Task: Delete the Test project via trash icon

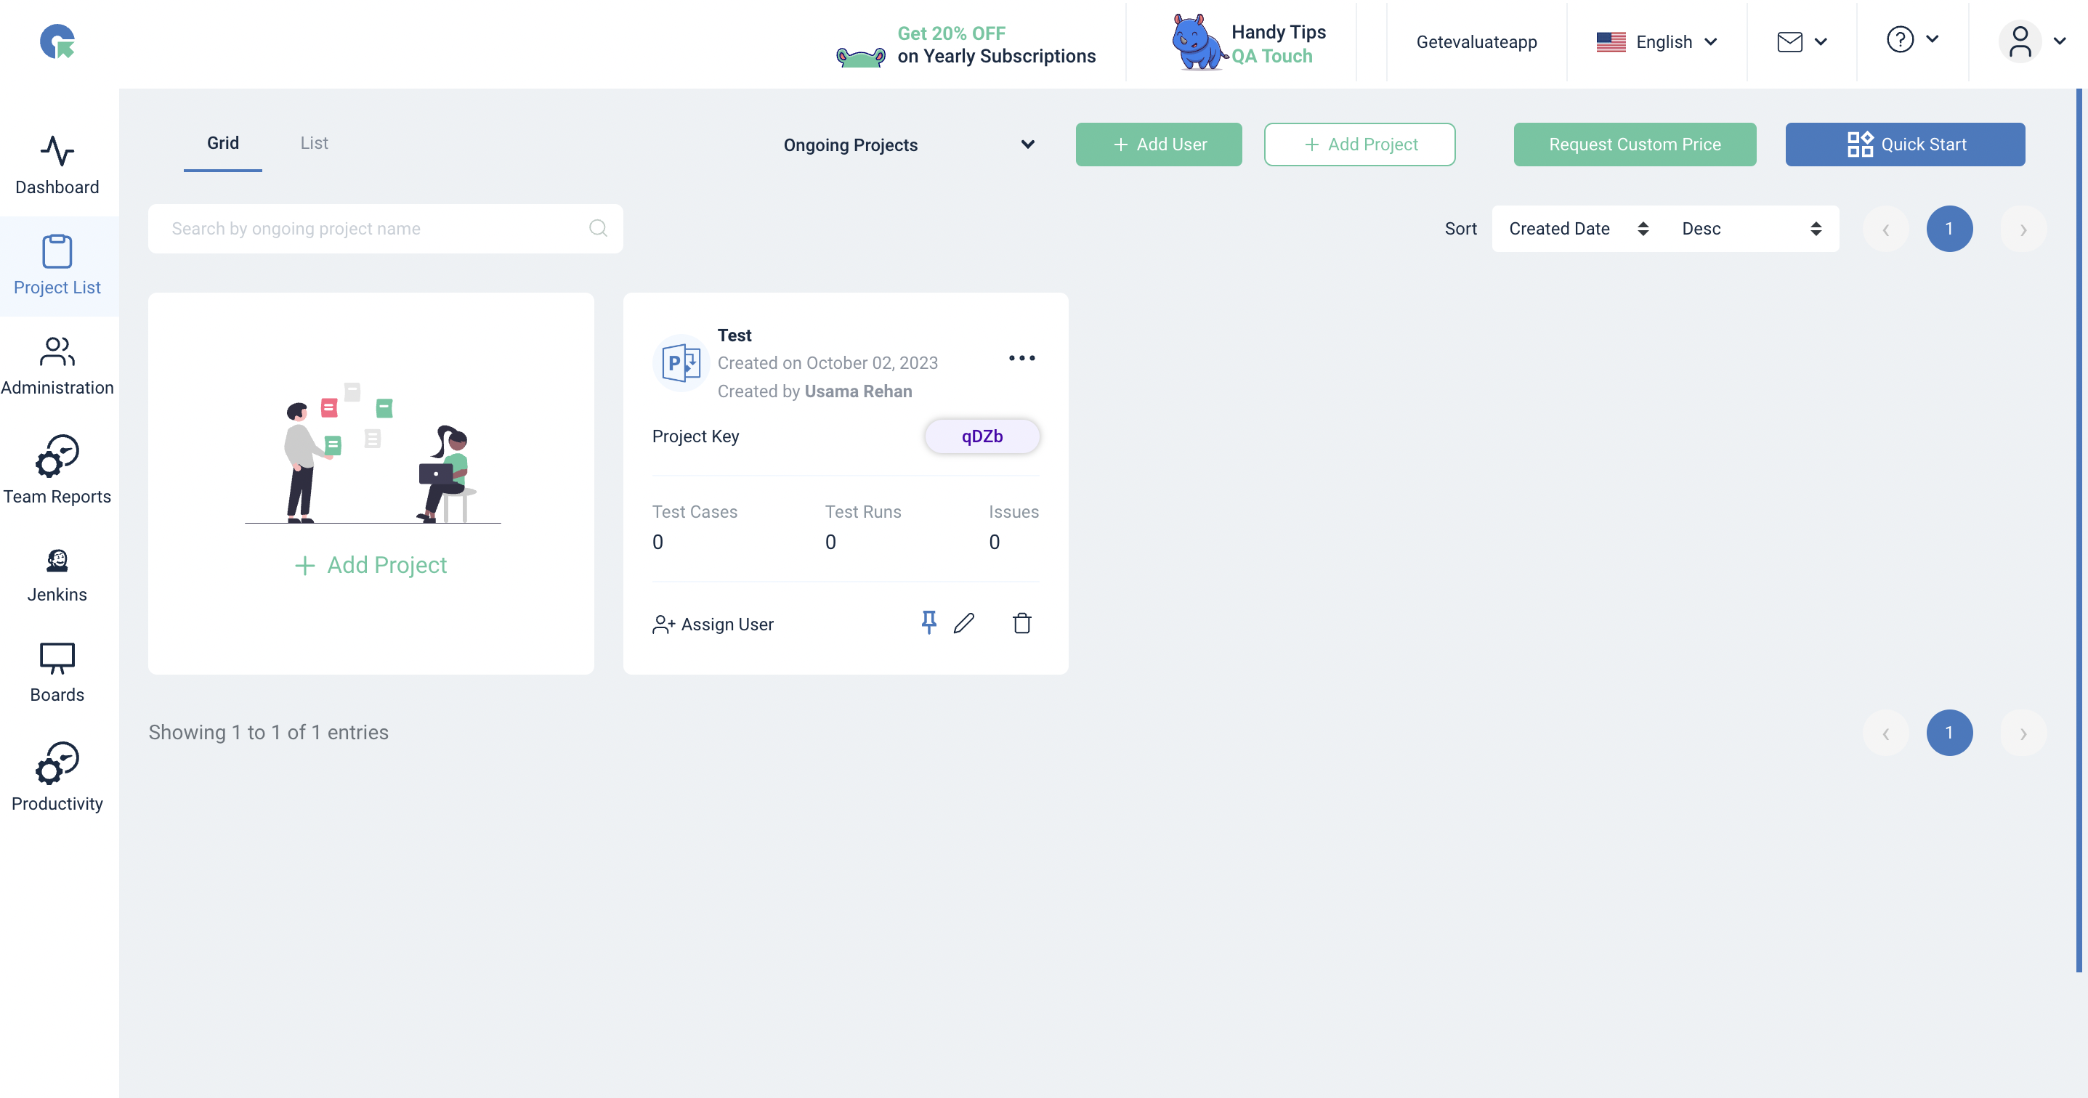Action: (x=1021, y=622)
